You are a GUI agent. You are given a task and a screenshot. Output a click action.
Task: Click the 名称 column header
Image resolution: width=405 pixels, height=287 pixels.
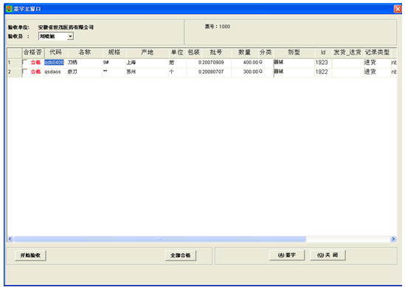point(85,52)
